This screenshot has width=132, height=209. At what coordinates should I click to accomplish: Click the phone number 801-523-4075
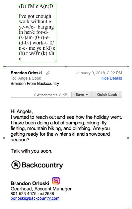point(24,193)
